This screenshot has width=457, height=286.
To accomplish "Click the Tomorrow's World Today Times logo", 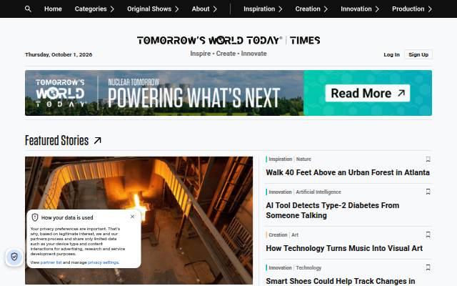I will point(228,40).
